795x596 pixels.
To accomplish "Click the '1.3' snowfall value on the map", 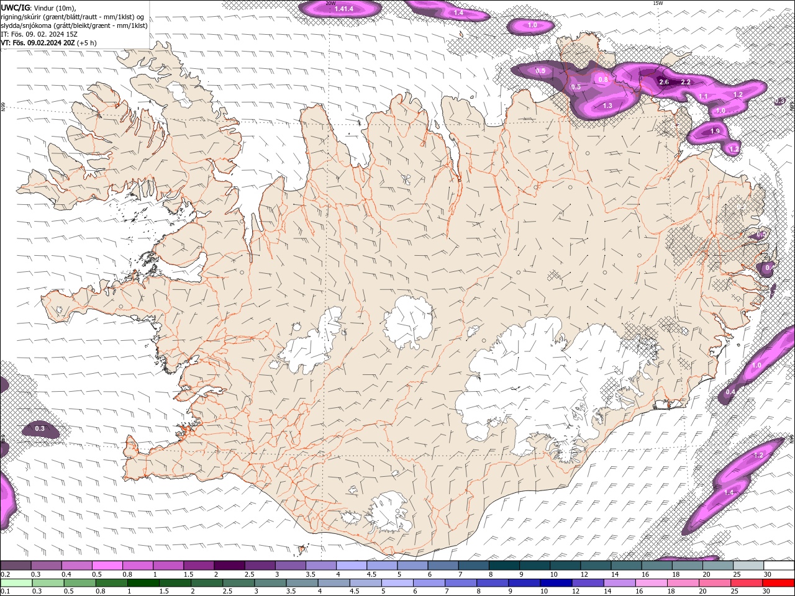I will (607, 106).
